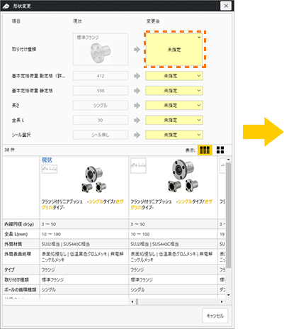
Task: Click drawing thumbnail under the 現状 link
Action: coord(50,169)
